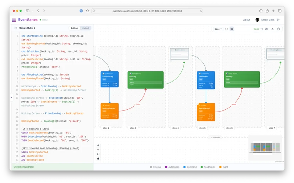Image resolution: width=294 pixels, height=183 pixels.
Task: Toggle the canvas lock control
Action: [x=98, y=158]
